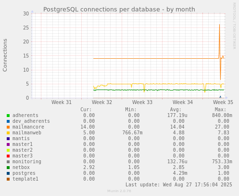Image resolution: width=239 pixels, height=196 pixels.
Task: Click netbox current value 2.92
Action: click(x=89, y=167)
